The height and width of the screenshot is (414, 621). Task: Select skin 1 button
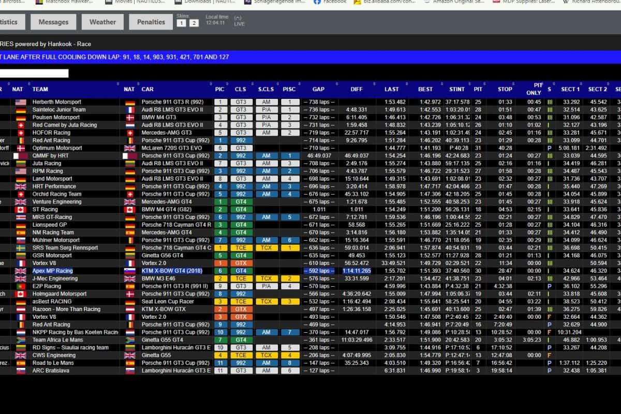(182, 23)
